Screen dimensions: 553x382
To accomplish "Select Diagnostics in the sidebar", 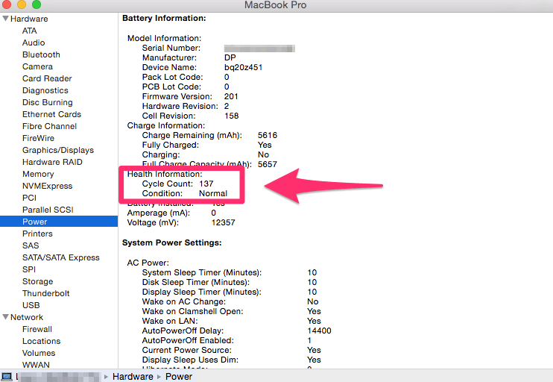I will click(45, 90).
